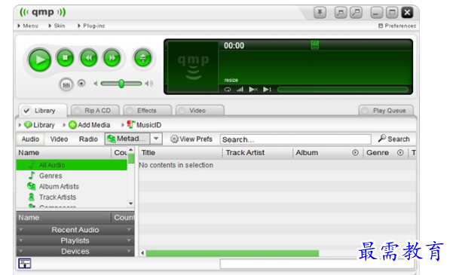Image resolution: width=450 pixels, height=275 pixels.
Task: Click the high volume speaker icon
Action: click(149, 84)
